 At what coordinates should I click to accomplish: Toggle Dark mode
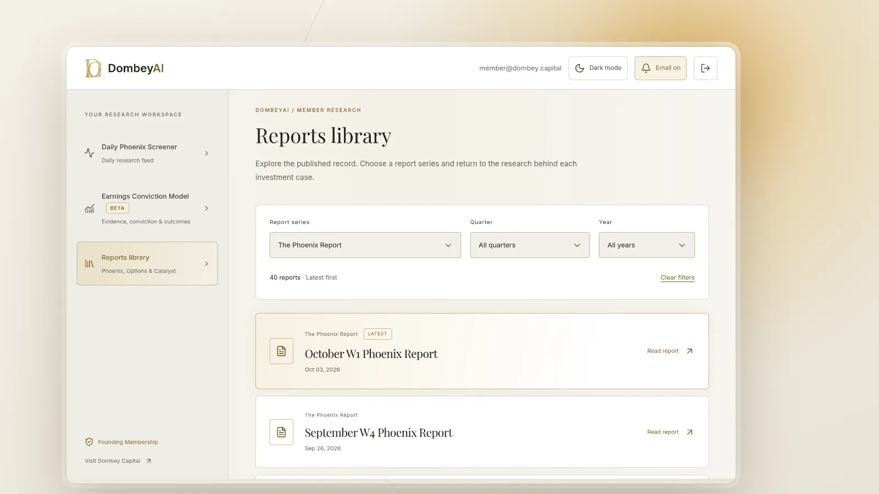[x=598, y=68]
